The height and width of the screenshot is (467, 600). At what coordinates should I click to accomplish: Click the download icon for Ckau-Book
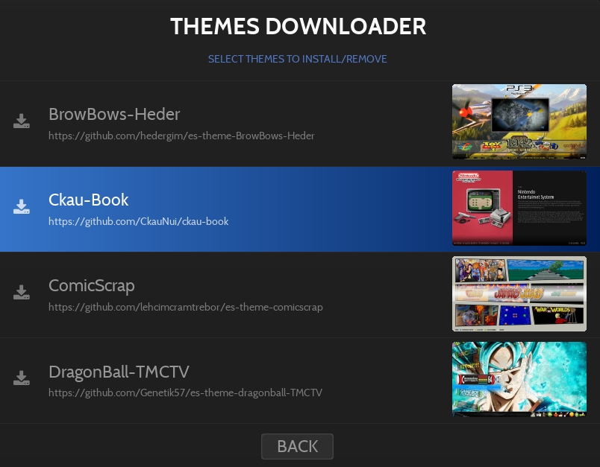[x=22, y=207]
